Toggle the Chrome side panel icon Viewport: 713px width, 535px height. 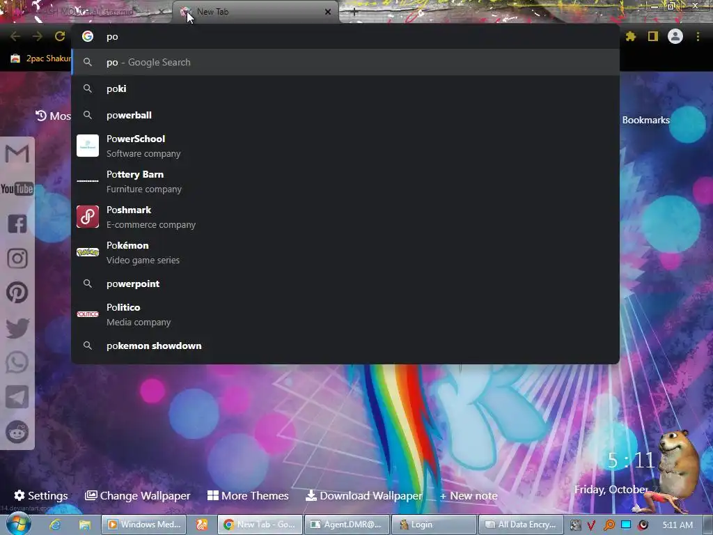(x=653, y=36)
